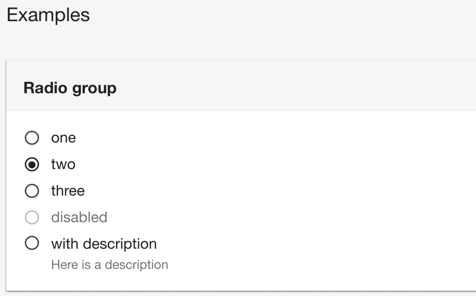The image size is (476, 296).
Task: Click the 'three' text label
Action: [x=68, y=191]
